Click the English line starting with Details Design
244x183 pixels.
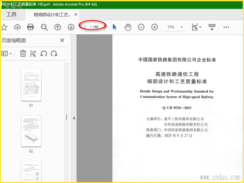(x=177, y=91)
